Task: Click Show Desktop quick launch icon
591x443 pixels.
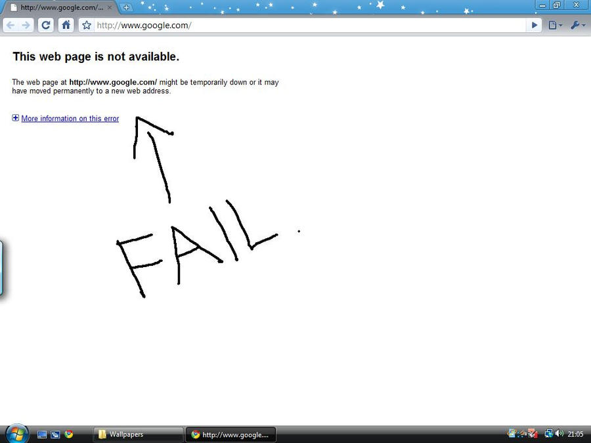Action: tap(42, 434)
